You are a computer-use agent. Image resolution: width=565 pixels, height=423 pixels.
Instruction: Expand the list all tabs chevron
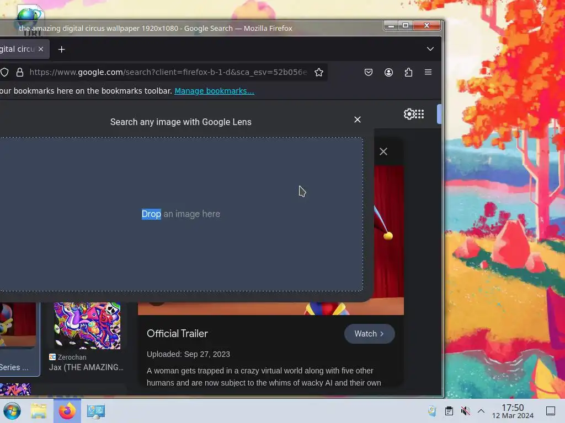[430, 49]
